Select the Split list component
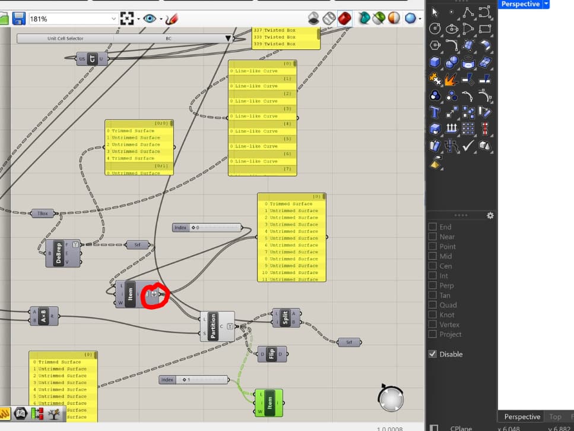The height and width of the screenshot is (431, 574). 286,318
